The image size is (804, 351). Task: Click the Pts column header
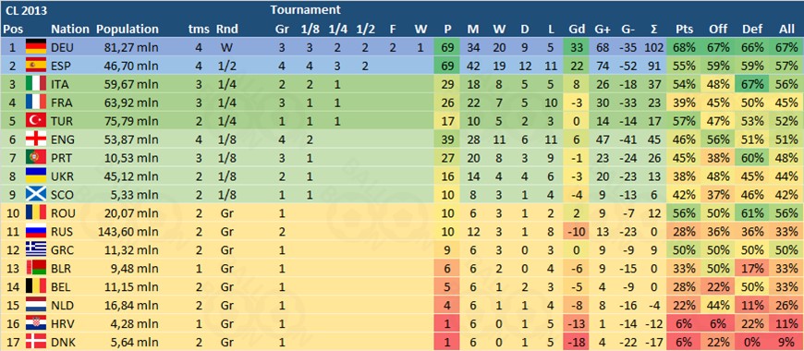pos(685,30)
